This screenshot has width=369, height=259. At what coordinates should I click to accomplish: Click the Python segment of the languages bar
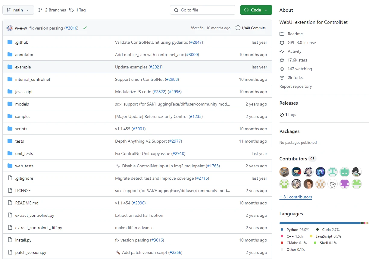[x=319, y=223]
